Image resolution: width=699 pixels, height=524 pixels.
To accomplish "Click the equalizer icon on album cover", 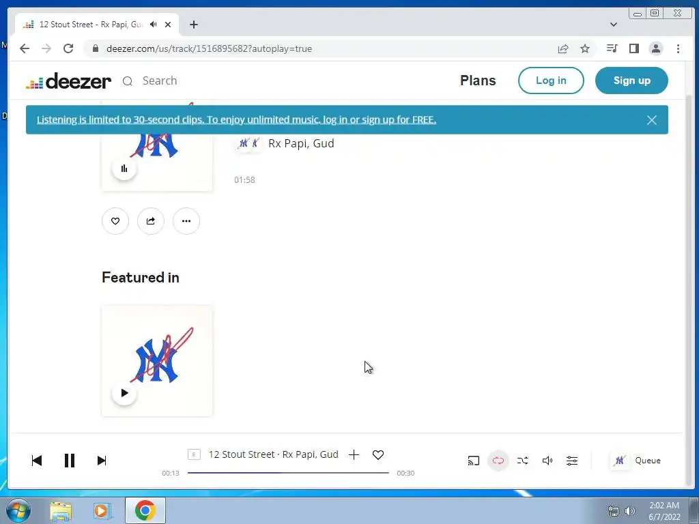I will click(124, 169).
